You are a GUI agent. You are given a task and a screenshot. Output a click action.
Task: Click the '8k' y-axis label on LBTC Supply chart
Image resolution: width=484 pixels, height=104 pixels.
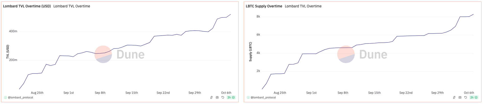(x=258, y=17)
